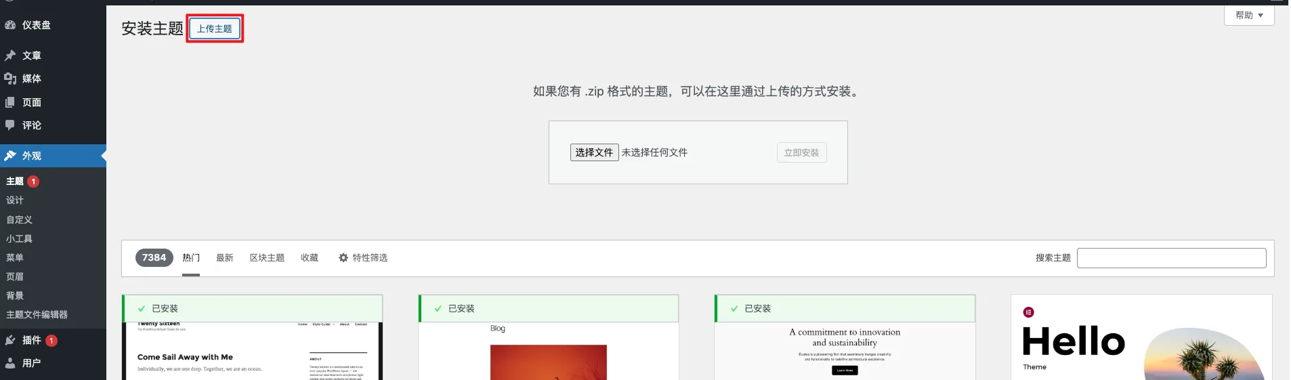Click the Search Themes (搜索主题) input field
Image resolution: width=1291 pixels, height=380 pixels.
(x=1171, y=258)
